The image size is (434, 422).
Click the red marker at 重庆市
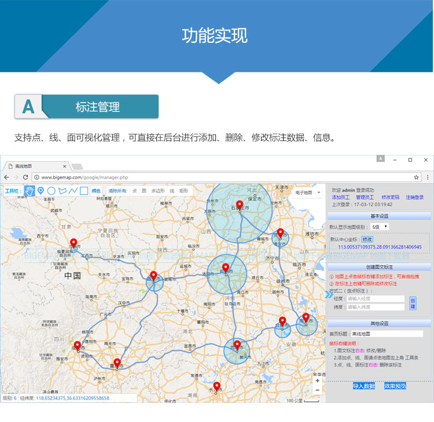[x=117, y=363]
